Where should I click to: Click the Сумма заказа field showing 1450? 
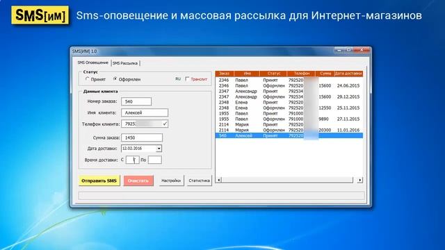(x=142, y=137)
